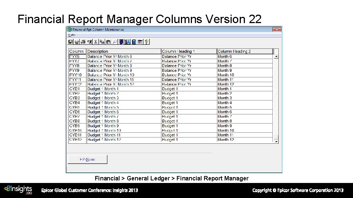Click the Save diskette toolbar icon
353x198 pixels.
(71, 42)
